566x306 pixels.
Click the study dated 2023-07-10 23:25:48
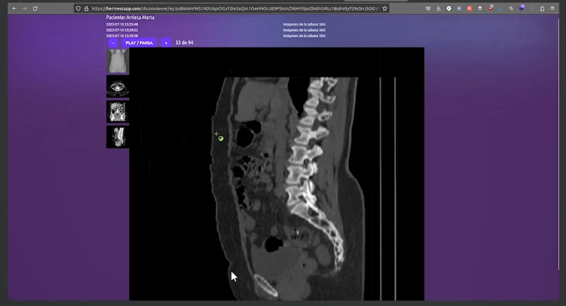[122, 24]
